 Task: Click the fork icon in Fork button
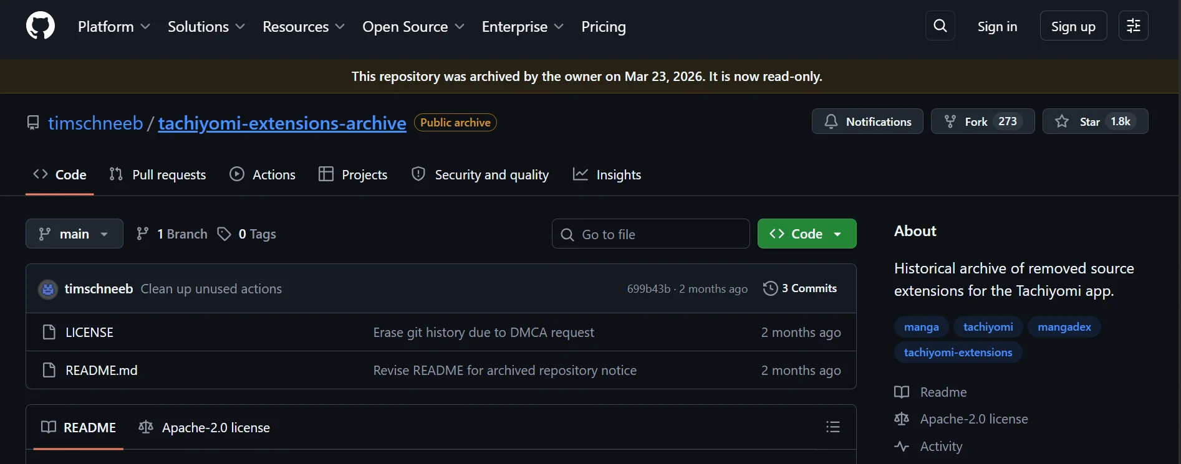pyautogui.click(x=950, y=121)
